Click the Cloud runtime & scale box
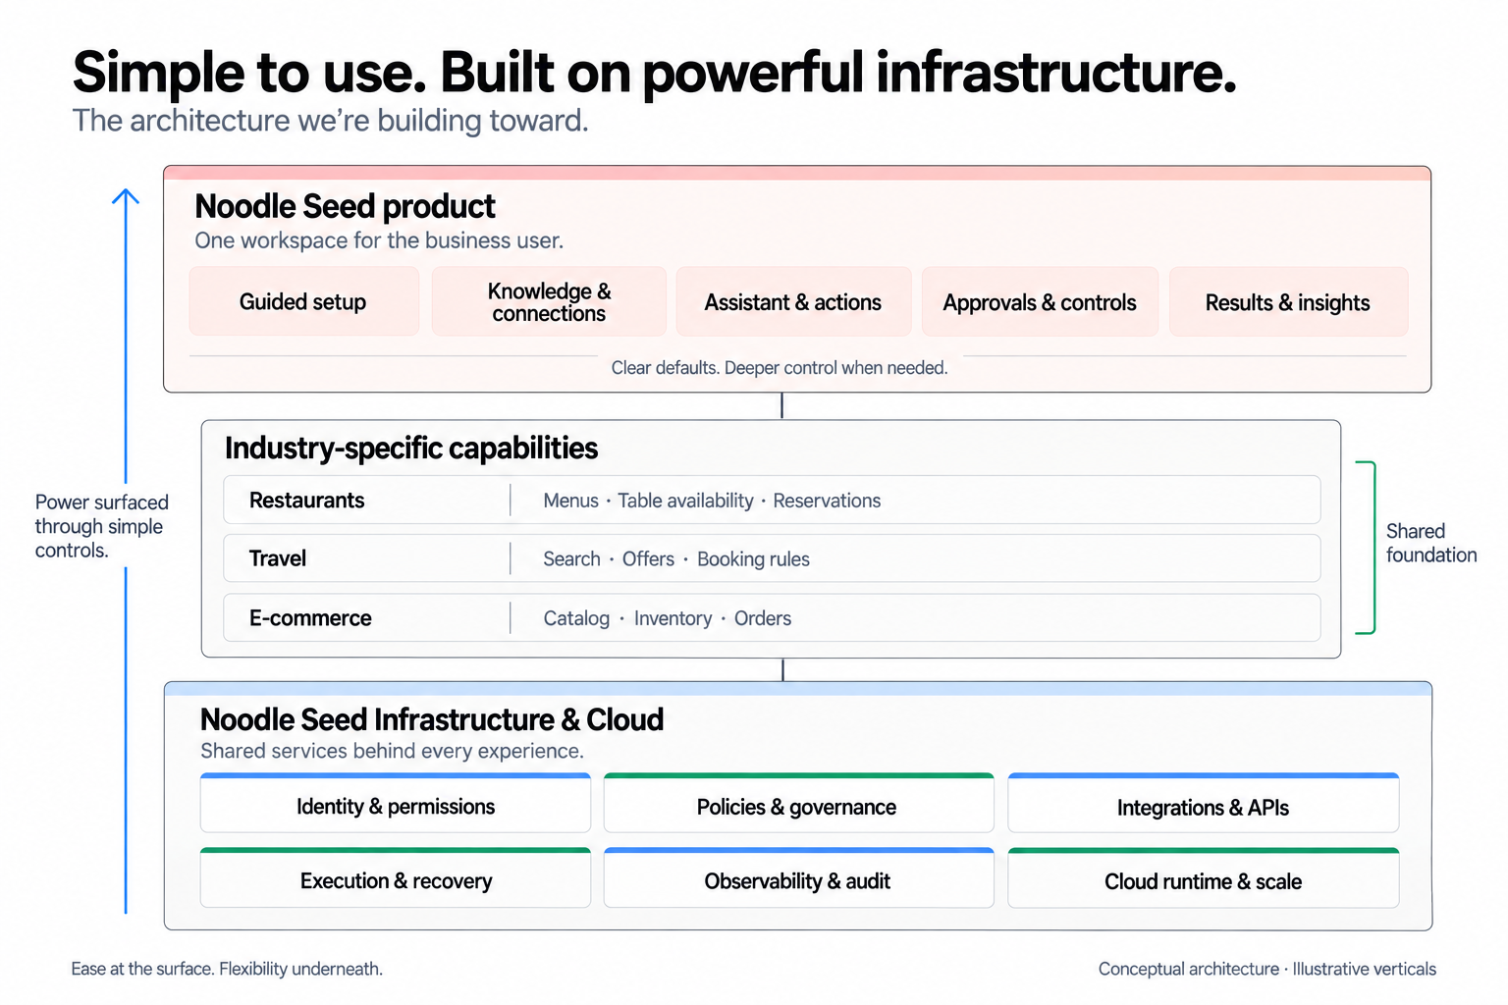The height and width of the screenshot is (1005, 1508). point(1203,877)
